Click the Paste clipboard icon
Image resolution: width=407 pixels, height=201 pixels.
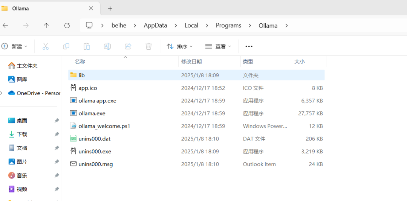[87, 46]
